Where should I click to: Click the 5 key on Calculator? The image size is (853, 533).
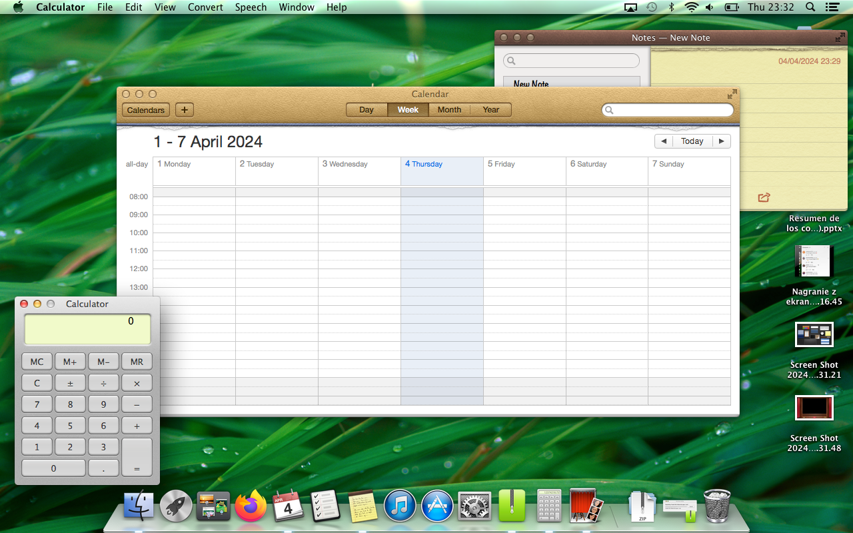click(x=70, y=426)
